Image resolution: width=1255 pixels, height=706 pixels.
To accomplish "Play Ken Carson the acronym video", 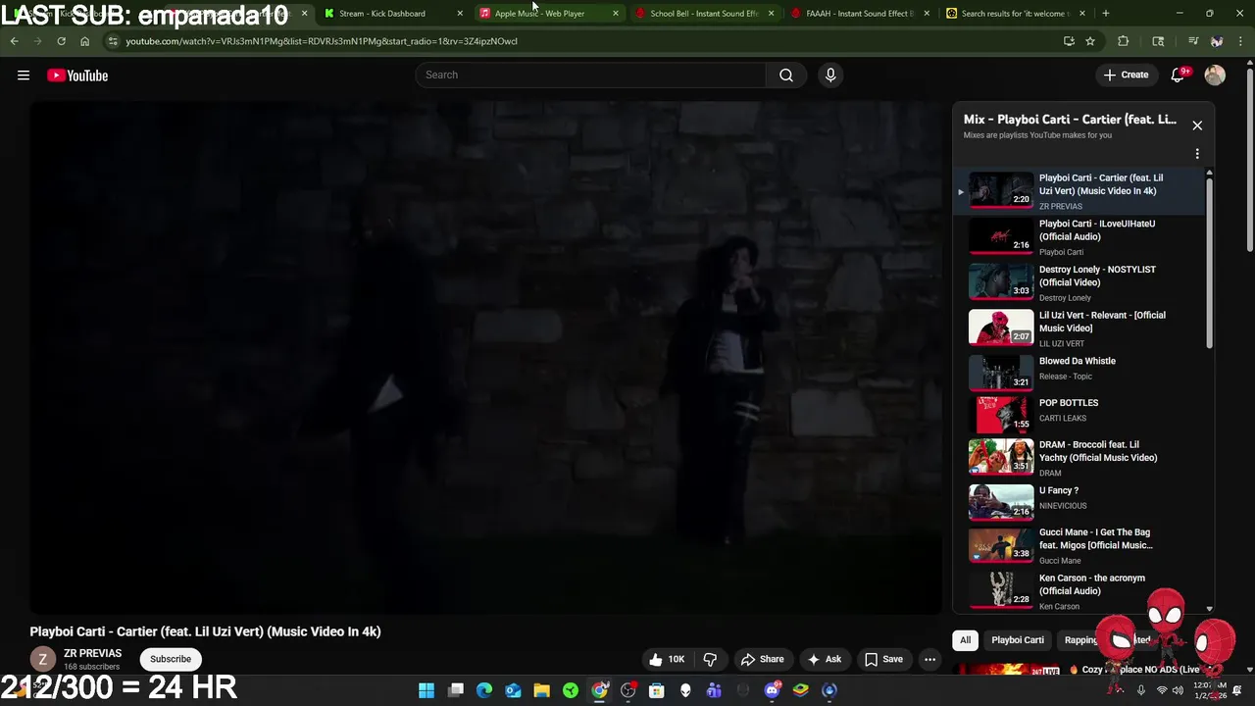I will pyautogui.click(x=1079, y=591).
